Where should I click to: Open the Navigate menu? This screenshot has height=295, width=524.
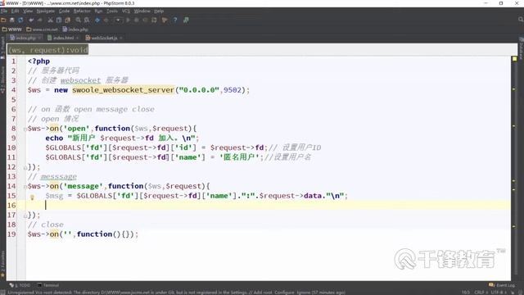pyautogui.click(x=46, y=11)
